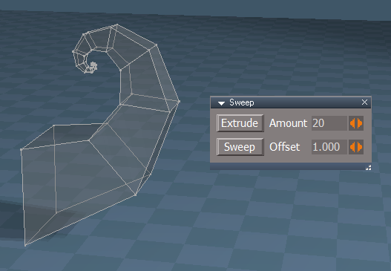Select the Amount value field showing 20
Viewport: 391px width, 271px height.
tap(329, 123)
